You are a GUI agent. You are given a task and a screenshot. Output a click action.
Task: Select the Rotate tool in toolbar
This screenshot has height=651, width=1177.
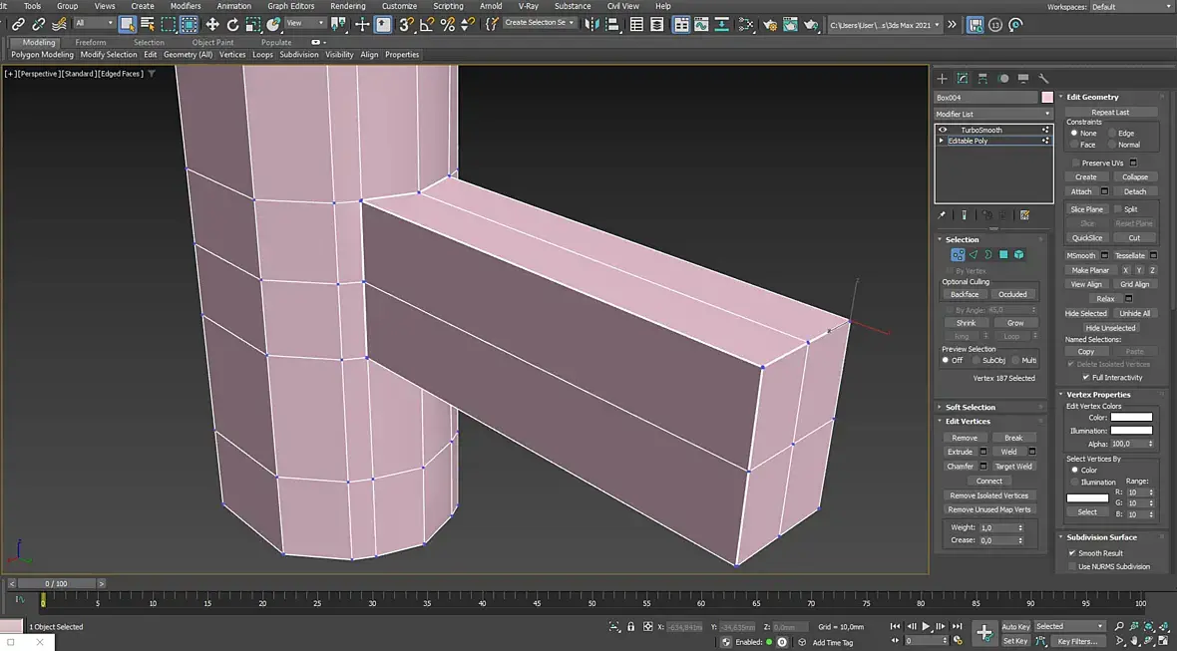tap(232, 25)
